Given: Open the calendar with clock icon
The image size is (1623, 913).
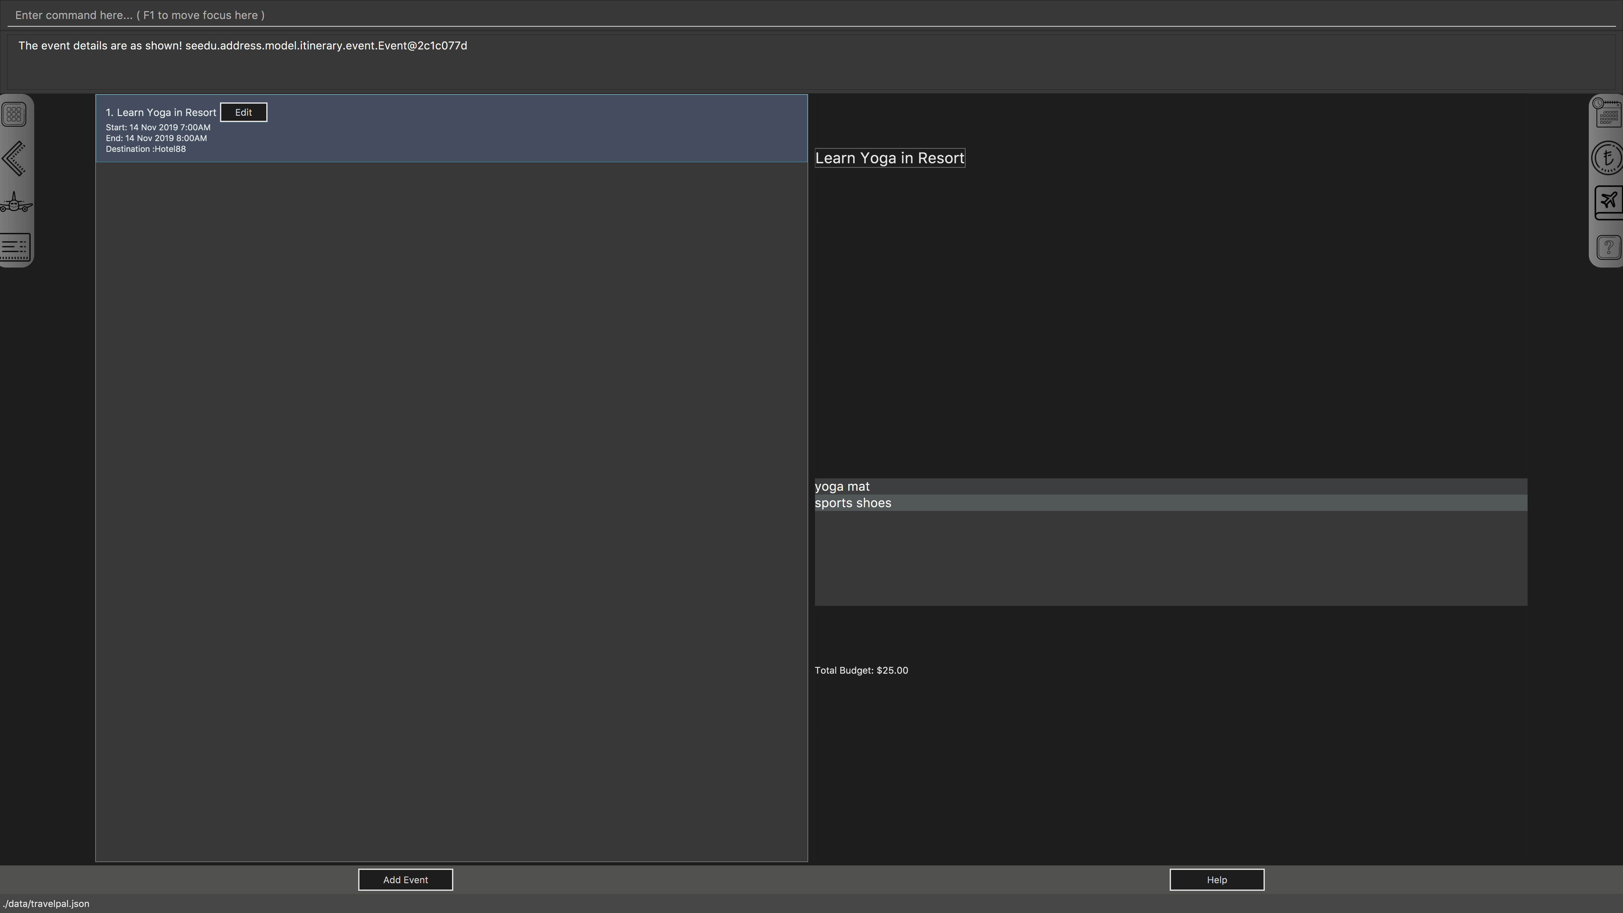Looking at the screenshot, I should 1608,113.
